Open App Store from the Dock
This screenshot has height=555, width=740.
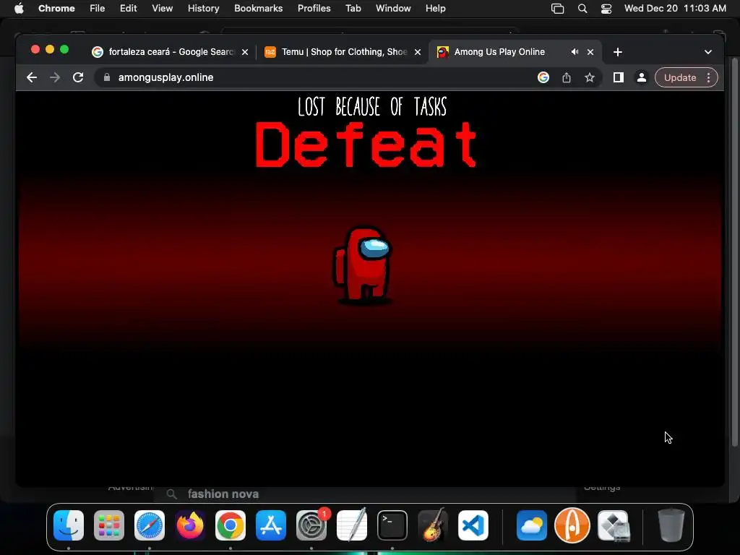tap(271, 525)
